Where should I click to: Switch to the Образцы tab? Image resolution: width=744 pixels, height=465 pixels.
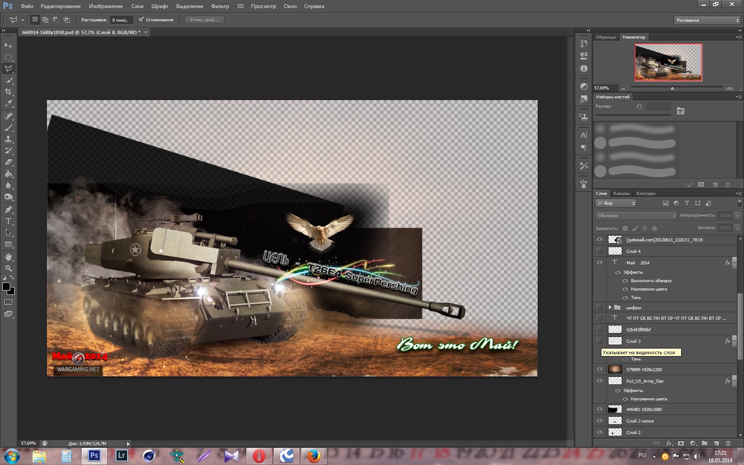point(606,37)
